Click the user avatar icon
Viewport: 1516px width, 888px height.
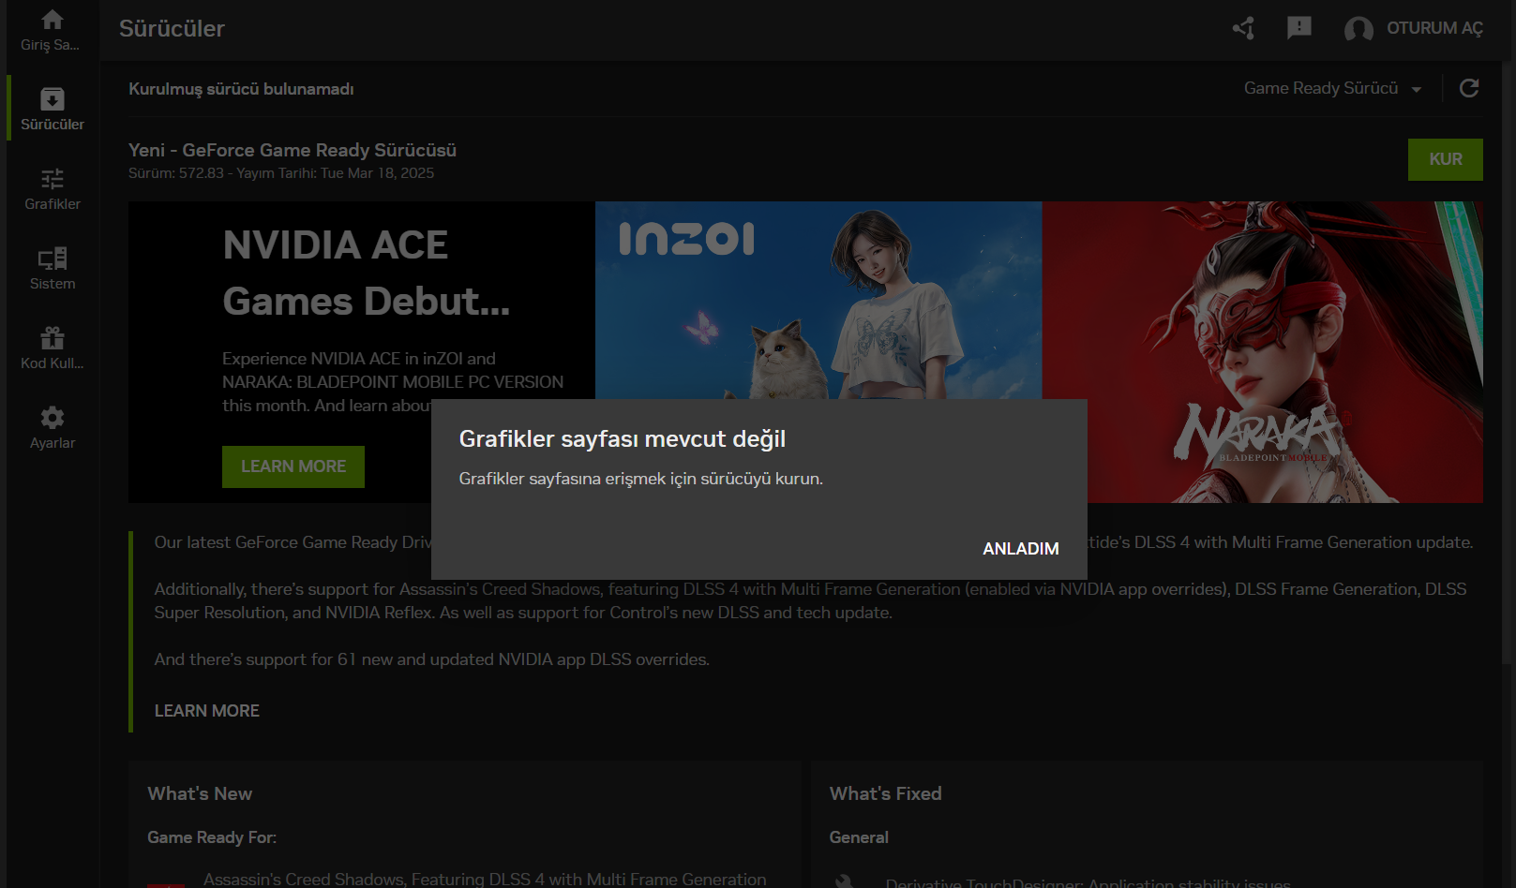[1358, 29]
